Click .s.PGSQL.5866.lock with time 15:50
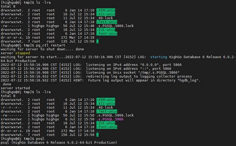 115,115
